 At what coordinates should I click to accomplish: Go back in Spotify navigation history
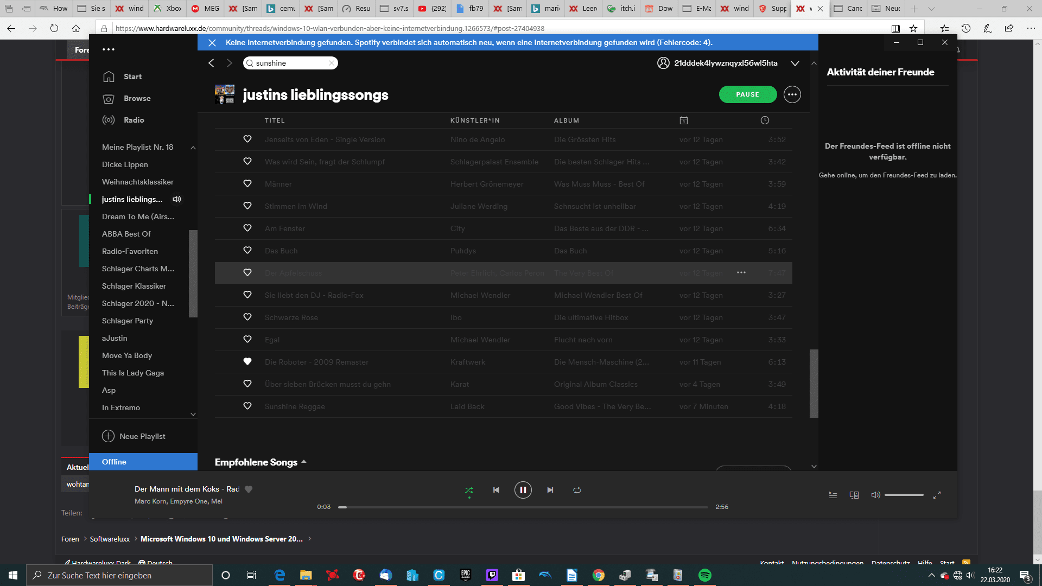211,63
